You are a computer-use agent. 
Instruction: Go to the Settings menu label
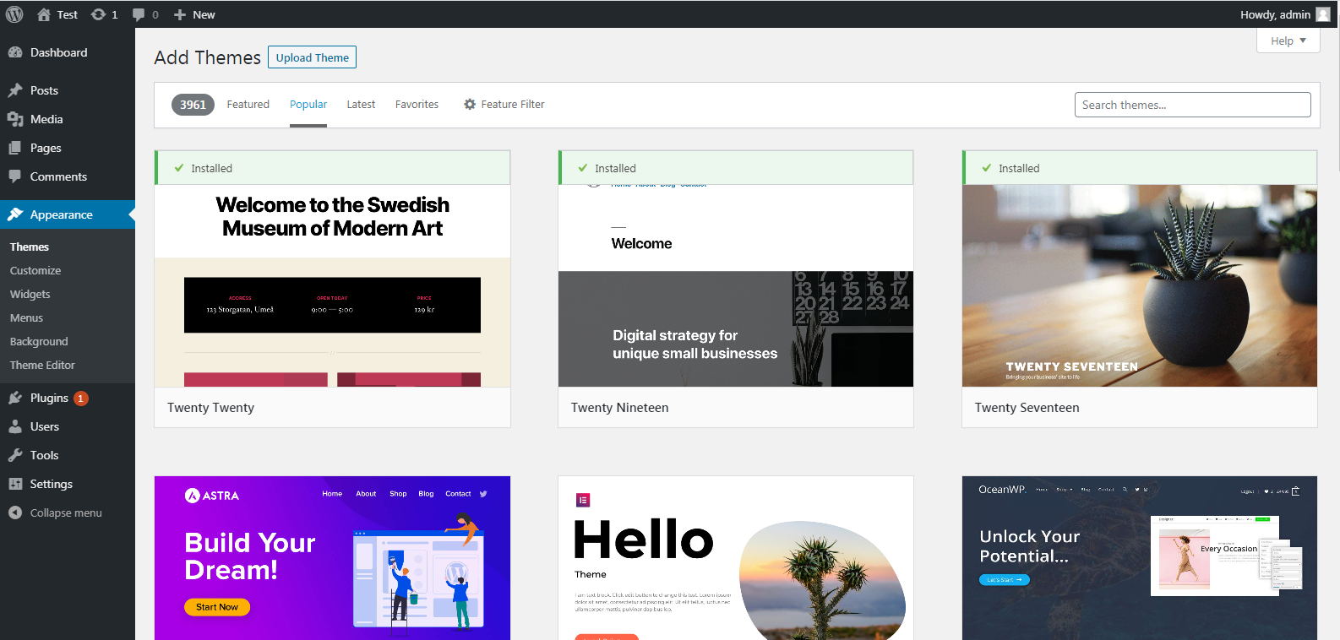point(52,484)
